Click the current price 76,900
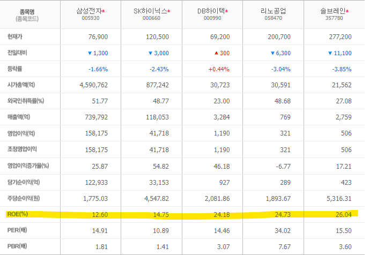This screenshot has width=369, height=255. click(98, 37)
